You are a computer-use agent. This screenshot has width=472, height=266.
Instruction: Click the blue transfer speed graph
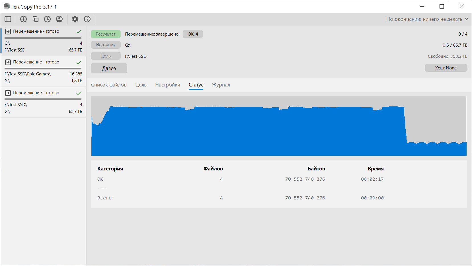[x=279, y=126]
